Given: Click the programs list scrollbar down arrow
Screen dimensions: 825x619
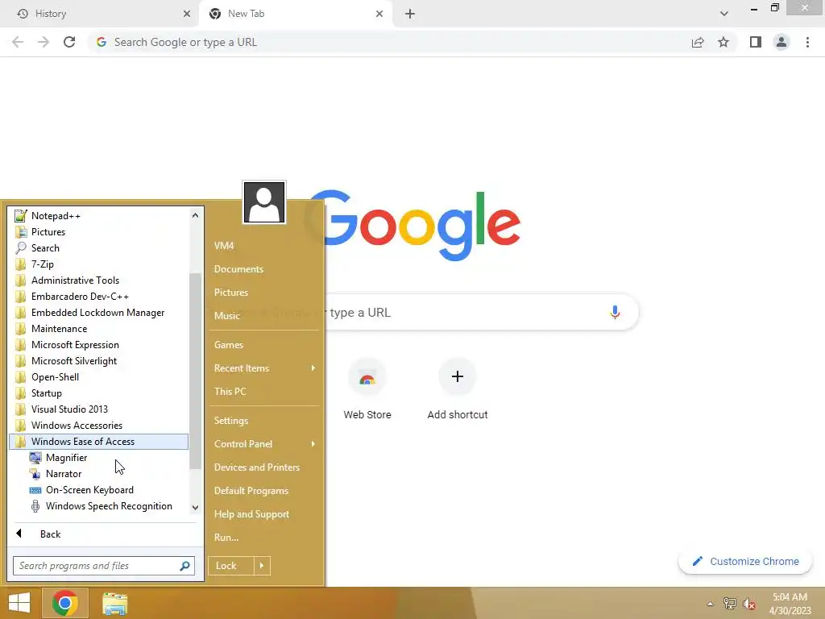Looking at the screenshot, I should tap(195, 508).
